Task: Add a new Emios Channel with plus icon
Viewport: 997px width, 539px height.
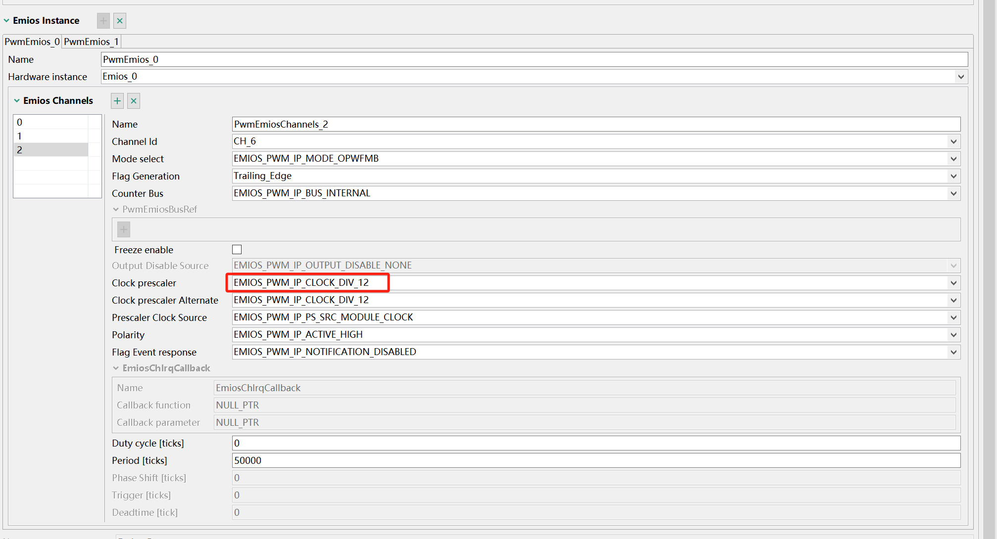Action: click(117, 101)
